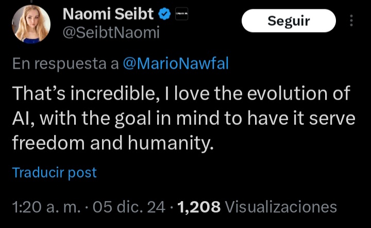The height and width of the screenshot is (228, 371).
Task: Click the 1,208 view count number
Action: coord(199,207)
